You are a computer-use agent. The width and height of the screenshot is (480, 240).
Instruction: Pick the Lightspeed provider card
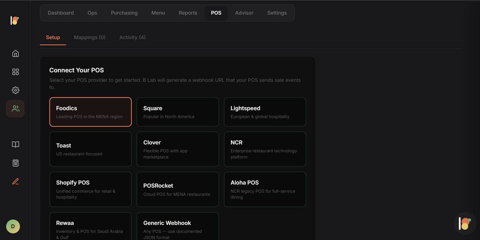coord(265,112)
